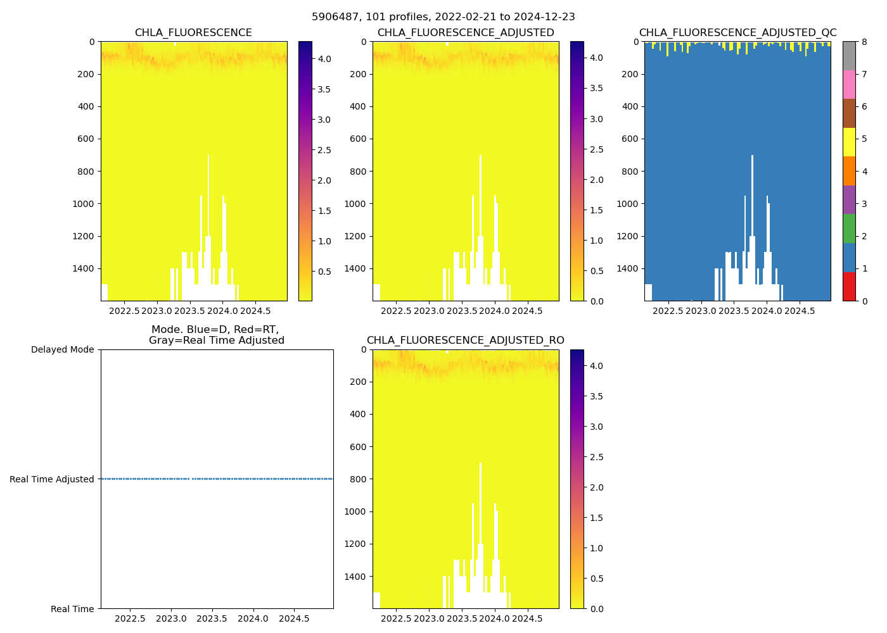Image resolution: width=887 pixels, height=633 pixels.
Task: Click the brown segment of QC colorbar
Action: point(849,113)
